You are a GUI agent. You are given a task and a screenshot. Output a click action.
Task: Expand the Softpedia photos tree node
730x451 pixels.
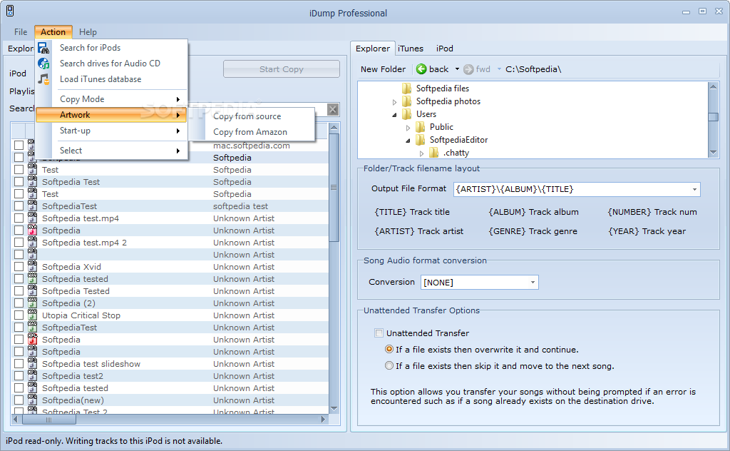point(394,101)
